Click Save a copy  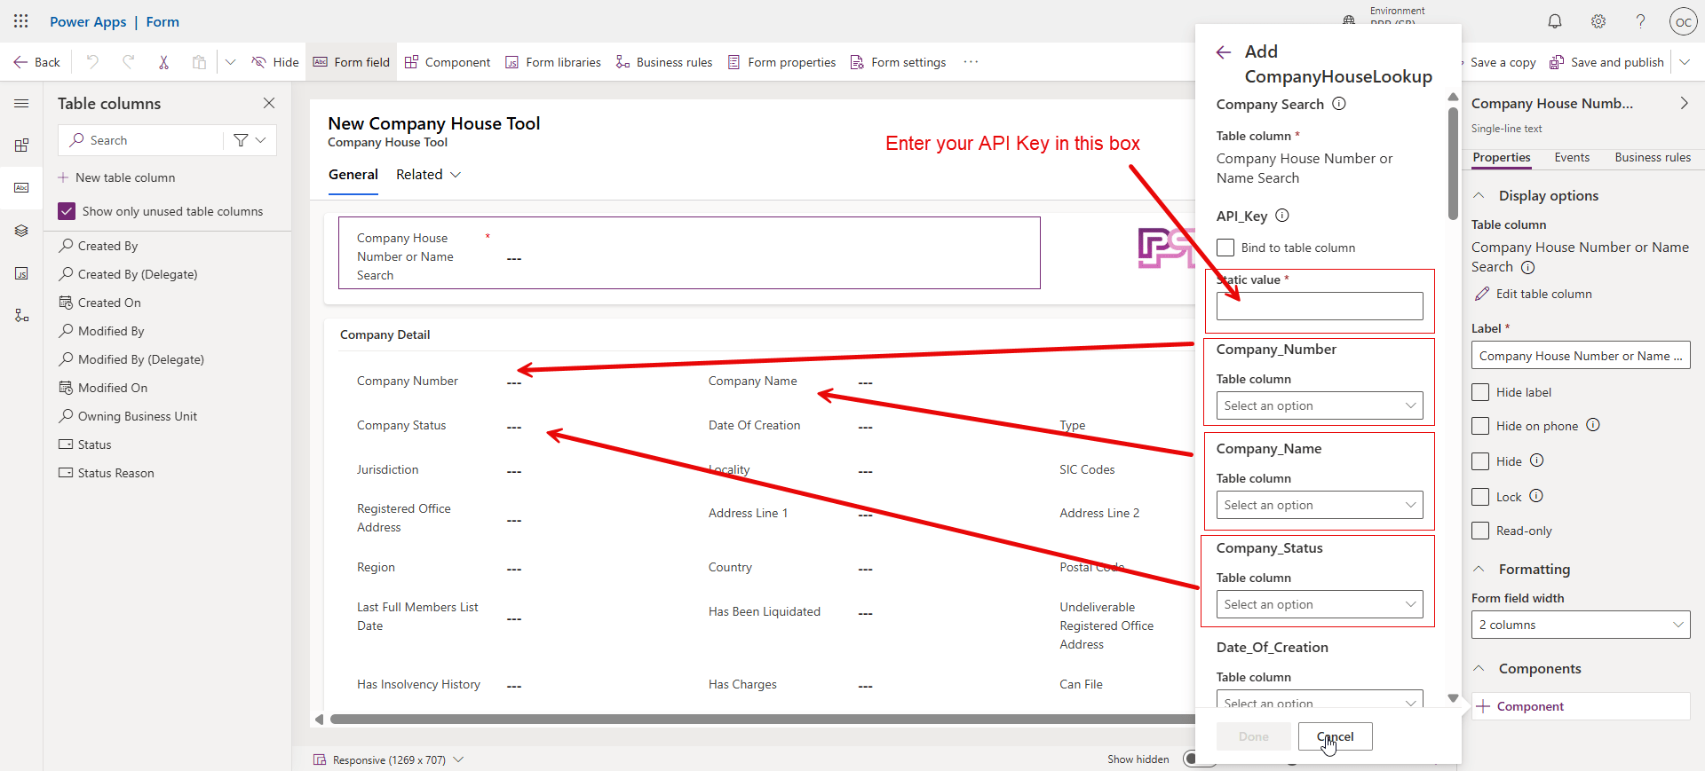pyautogui.click(x=1503, y=62)
